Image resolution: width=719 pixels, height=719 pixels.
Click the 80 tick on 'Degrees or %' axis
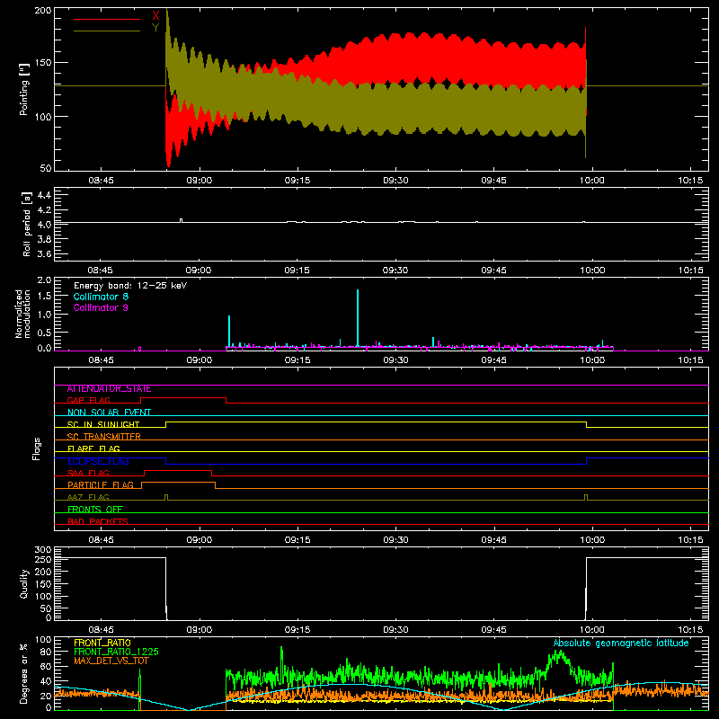coord(46,652)
